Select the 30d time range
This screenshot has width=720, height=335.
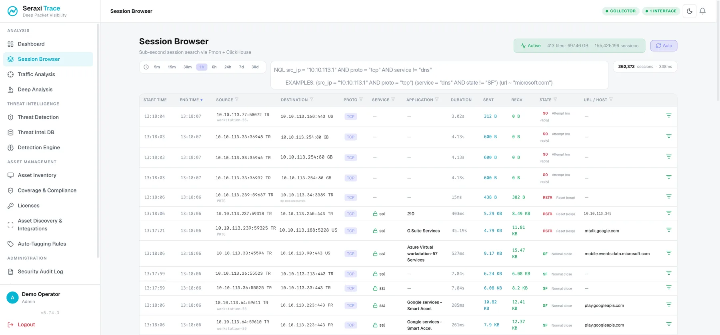(x=255, y=67)
